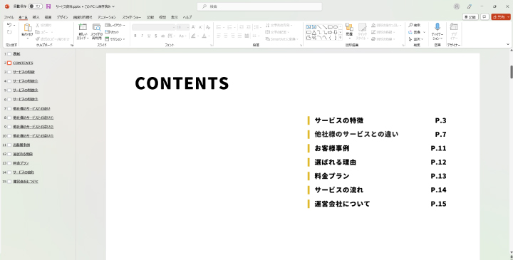Viewport: 513px width, 260px height.
Task: Open the Animations tab
Action: pyautogui.click(x=107, y=17)
